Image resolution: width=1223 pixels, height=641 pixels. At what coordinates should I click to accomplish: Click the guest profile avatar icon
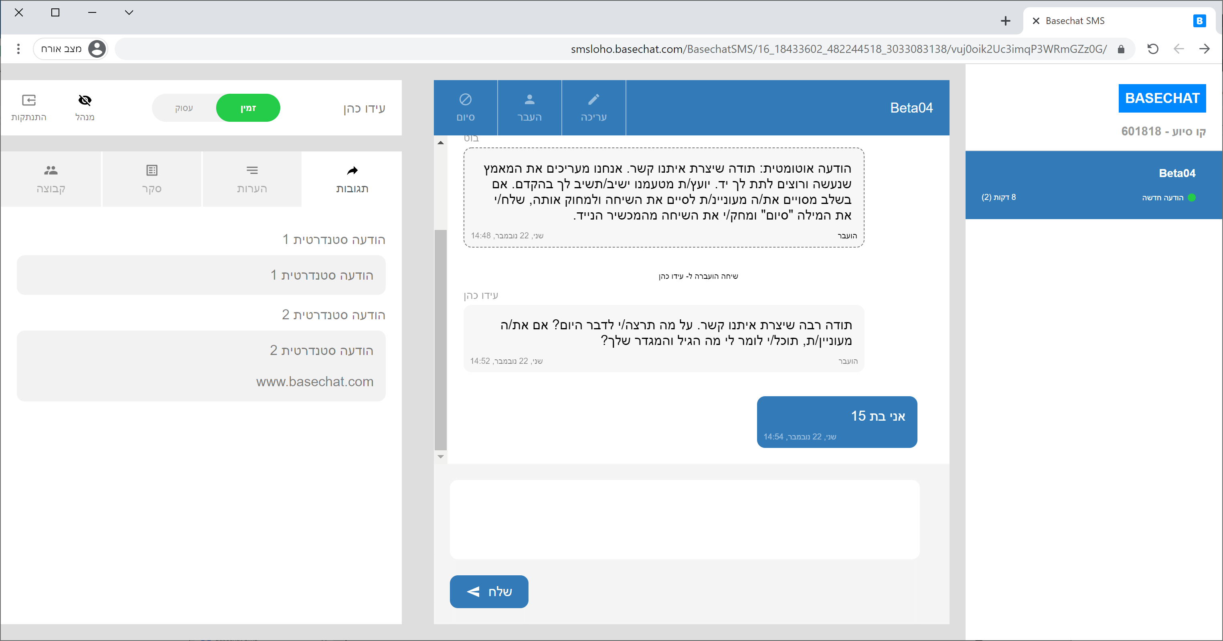tap(97, 49)
